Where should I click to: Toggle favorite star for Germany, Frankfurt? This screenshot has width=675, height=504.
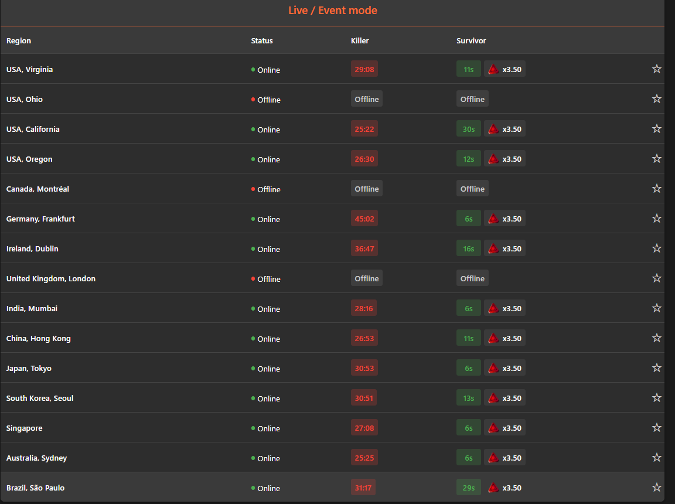pos(656,218)
